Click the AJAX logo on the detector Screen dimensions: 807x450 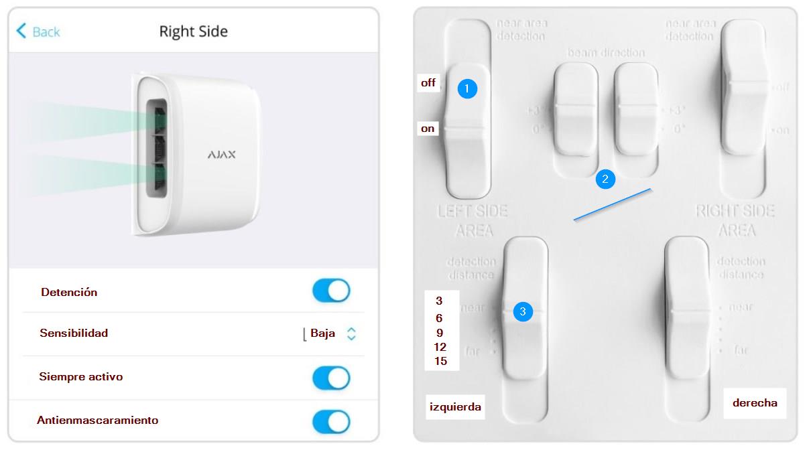[x=222, y=155]
